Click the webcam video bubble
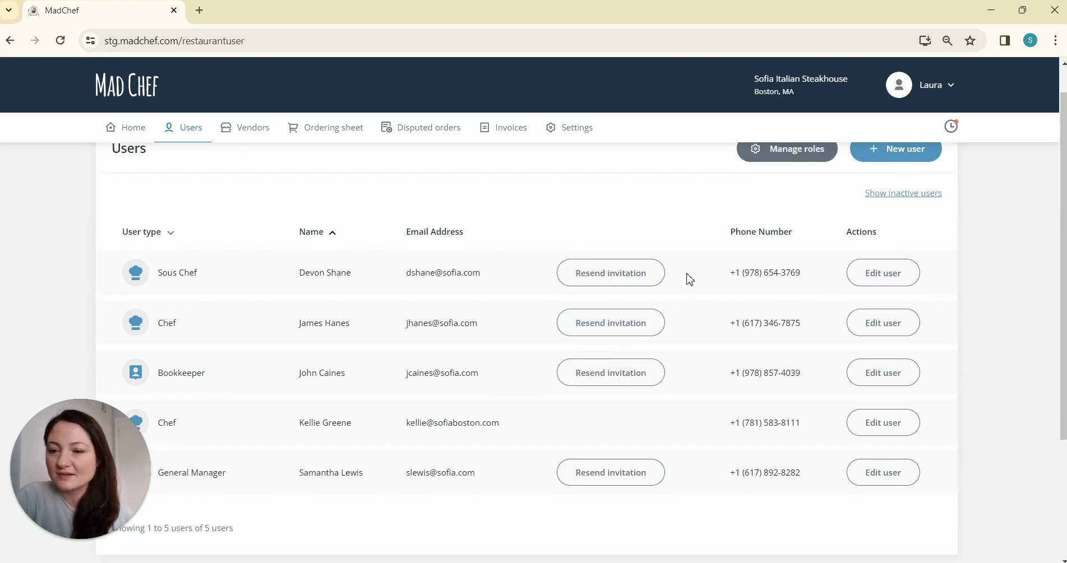1067x563 pixels. click(80, 469)
